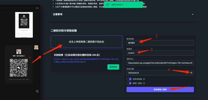Start a call with phone icon in chat
This screenshot has height=100, width=208.
[37, 91]
